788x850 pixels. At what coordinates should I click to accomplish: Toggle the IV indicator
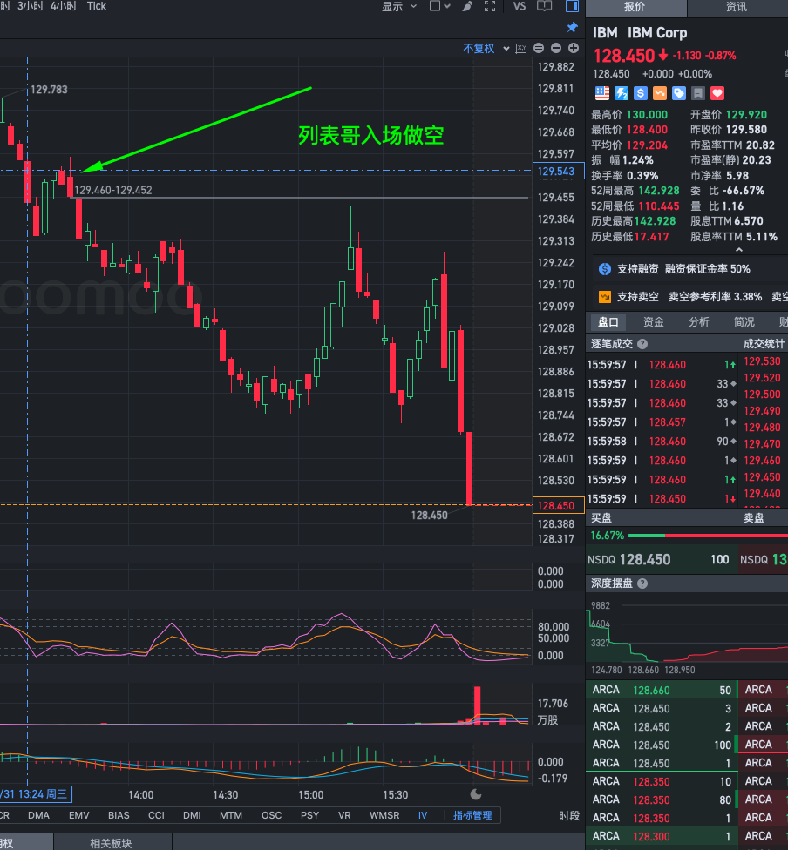point(423,815)
